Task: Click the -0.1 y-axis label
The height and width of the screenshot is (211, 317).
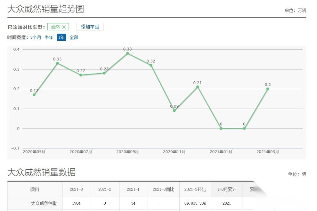Action: (15, 148)
